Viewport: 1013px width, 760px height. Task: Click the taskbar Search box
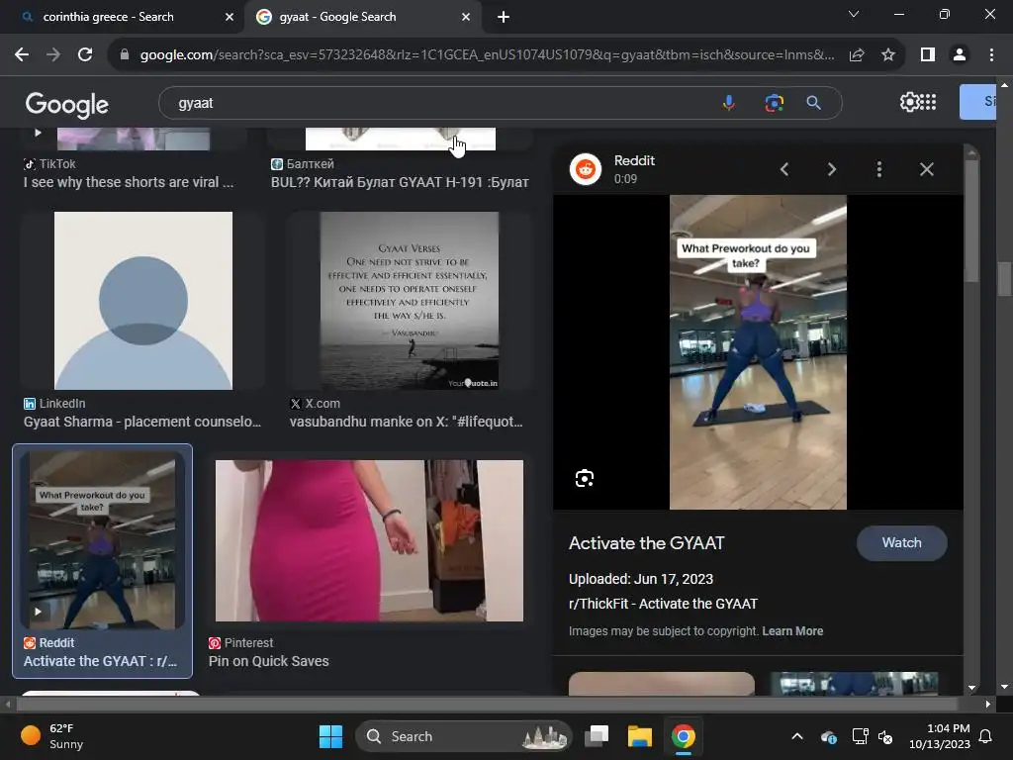tap(464, 736)
